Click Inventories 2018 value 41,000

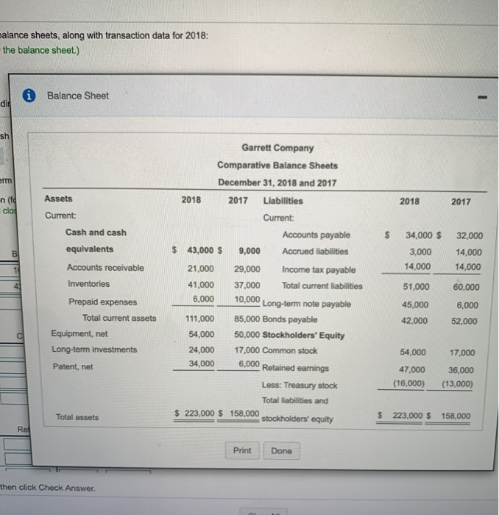pyautogui.click(x=200, y=285)
